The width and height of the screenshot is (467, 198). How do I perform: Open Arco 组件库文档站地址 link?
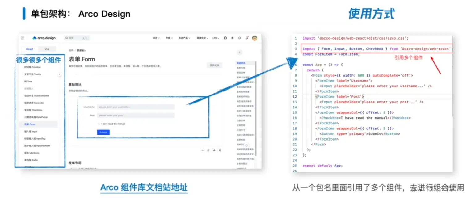point(144,187)
